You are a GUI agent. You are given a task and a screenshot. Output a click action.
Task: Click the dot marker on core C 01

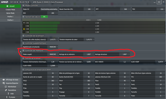(24, 23)
